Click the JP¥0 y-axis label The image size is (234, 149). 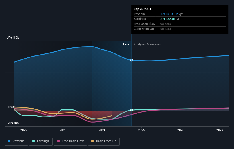pyautogui.click(x=10, y=107)
